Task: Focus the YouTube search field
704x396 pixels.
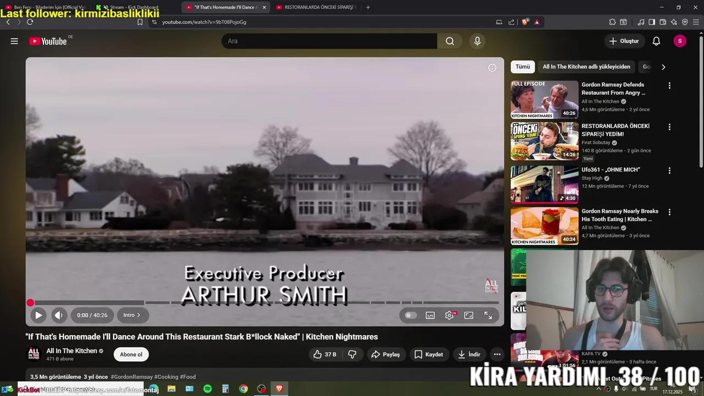Action: (x=329, y=41)
